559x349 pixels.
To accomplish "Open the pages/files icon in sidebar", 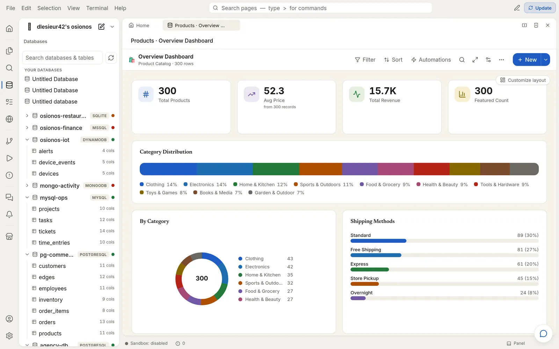I will pyautogui.click(x=9, y=51).
